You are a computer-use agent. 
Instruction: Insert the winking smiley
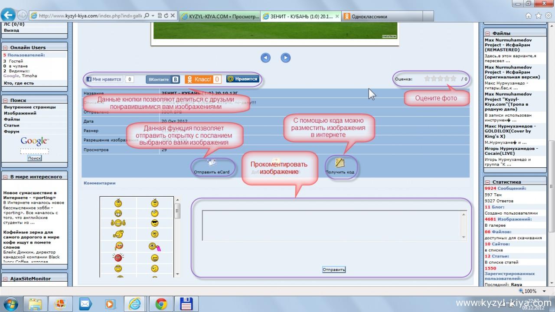tap(155, 269)
